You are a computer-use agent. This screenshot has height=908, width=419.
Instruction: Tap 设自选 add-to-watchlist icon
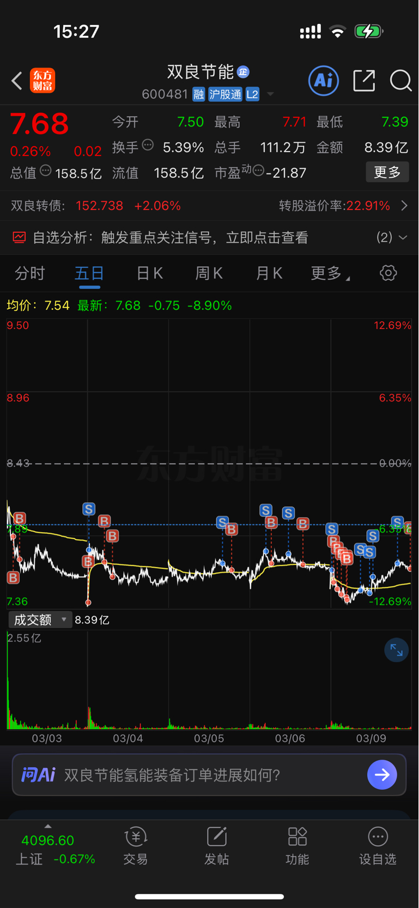pos(378,837)
